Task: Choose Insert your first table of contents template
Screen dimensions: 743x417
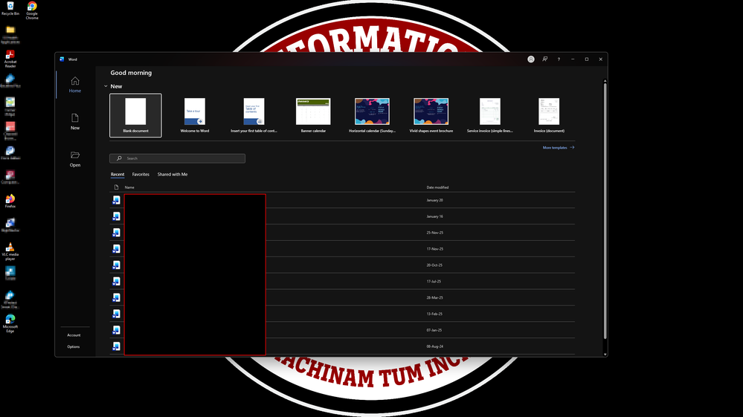Action: 254,115
